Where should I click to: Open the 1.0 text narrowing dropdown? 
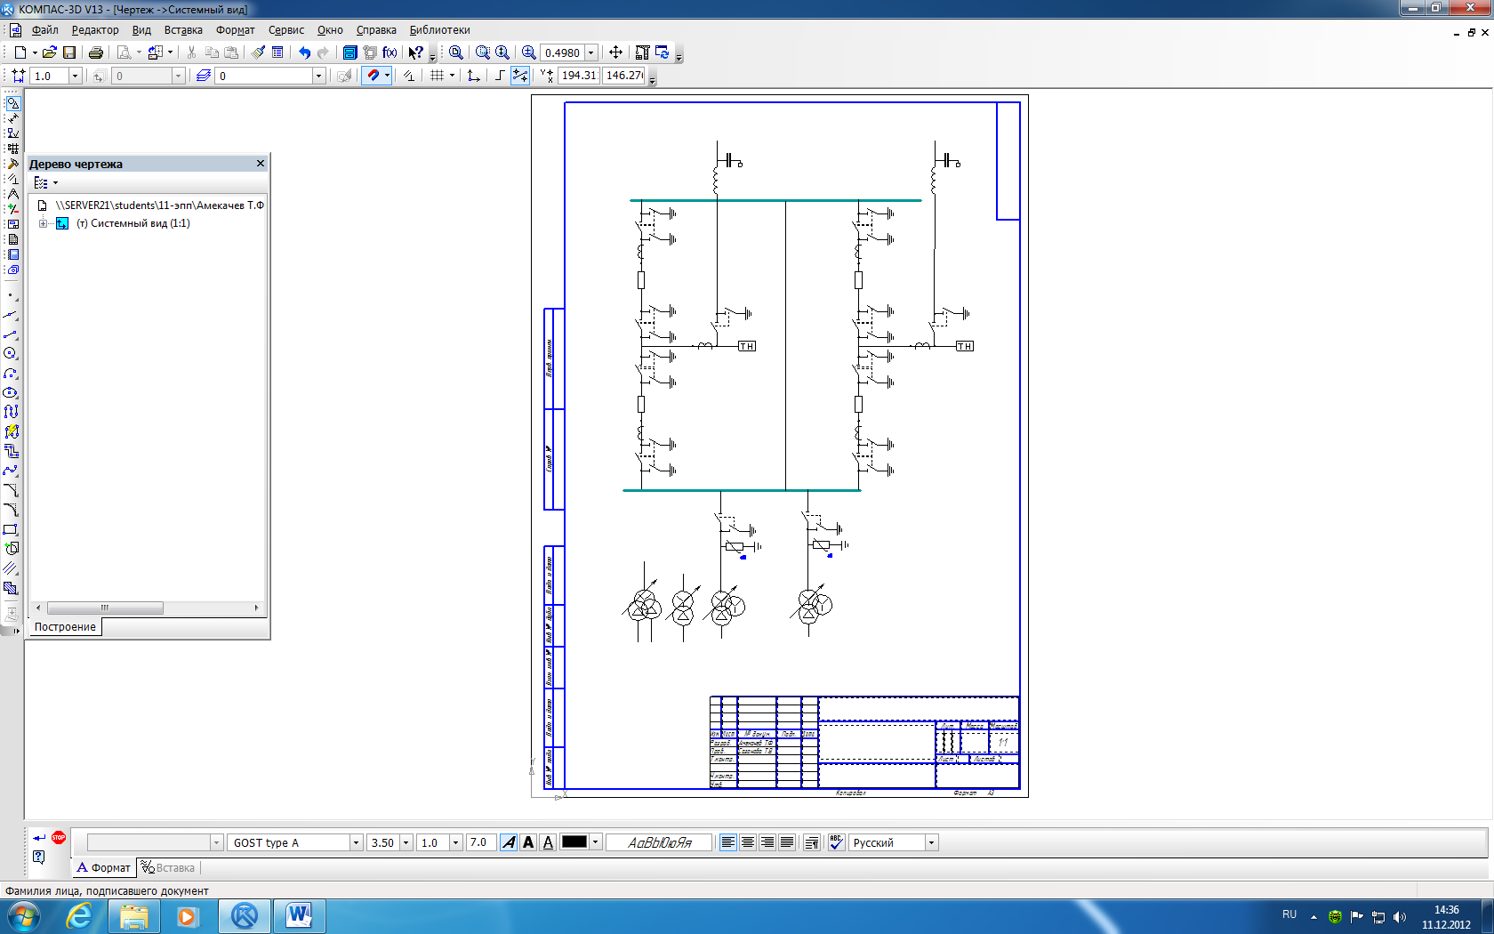pos(456,842)
